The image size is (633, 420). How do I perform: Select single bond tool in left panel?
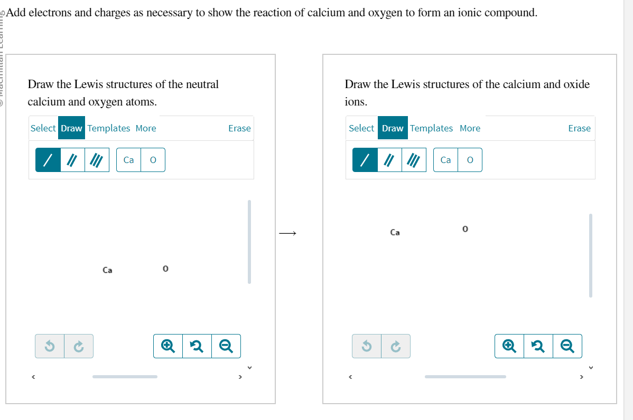[x=48, y=160]
